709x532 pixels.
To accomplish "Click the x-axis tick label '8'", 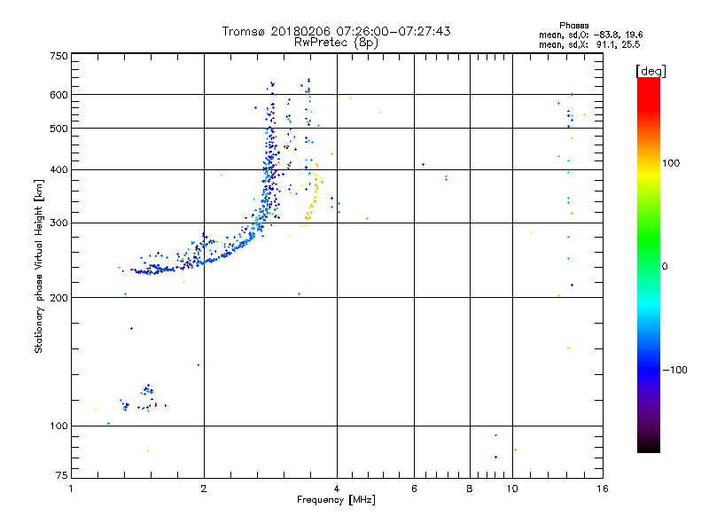I will [470, 489].
